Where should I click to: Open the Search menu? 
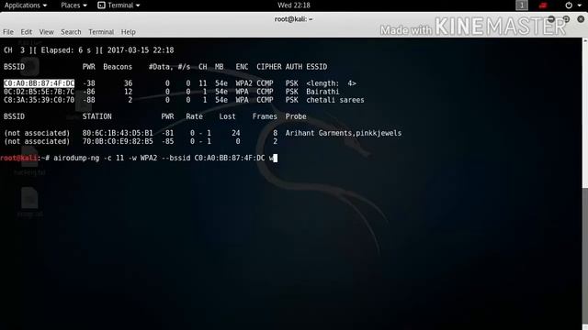coord(71,32)
